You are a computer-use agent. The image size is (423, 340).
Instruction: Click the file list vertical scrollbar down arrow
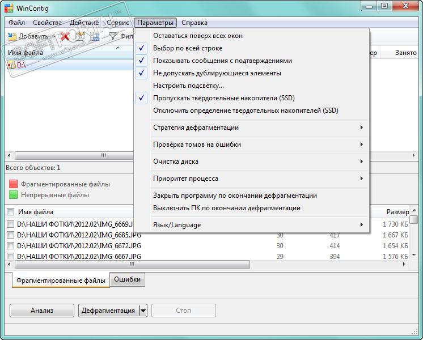(414, 255)
